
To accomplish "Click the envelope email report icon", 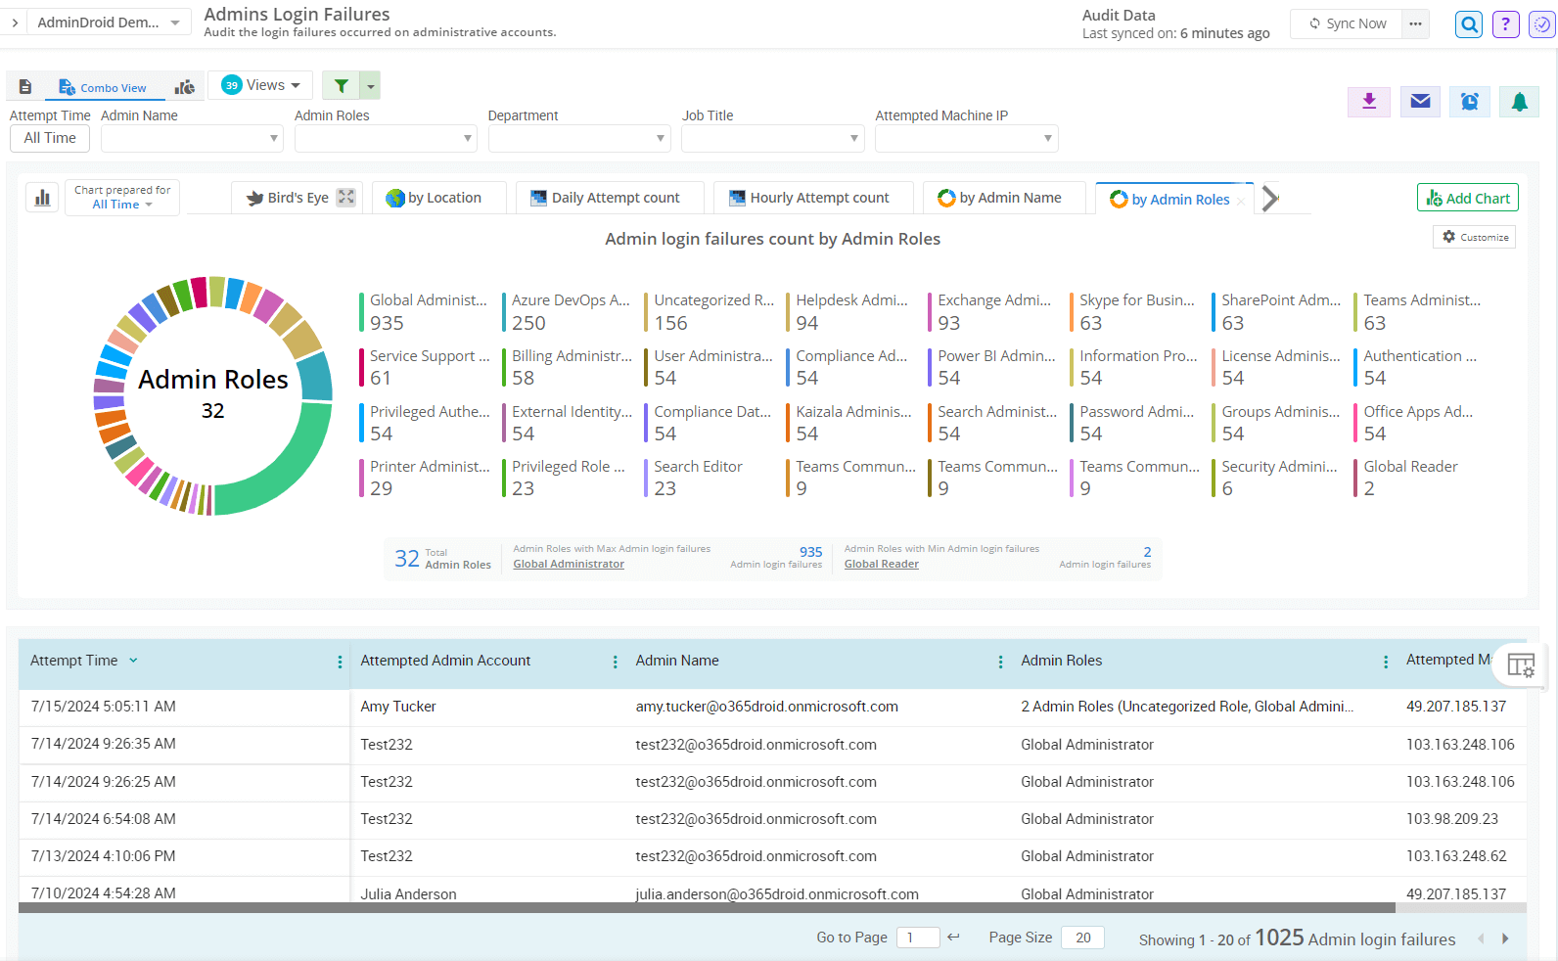I will point(1420,101).
